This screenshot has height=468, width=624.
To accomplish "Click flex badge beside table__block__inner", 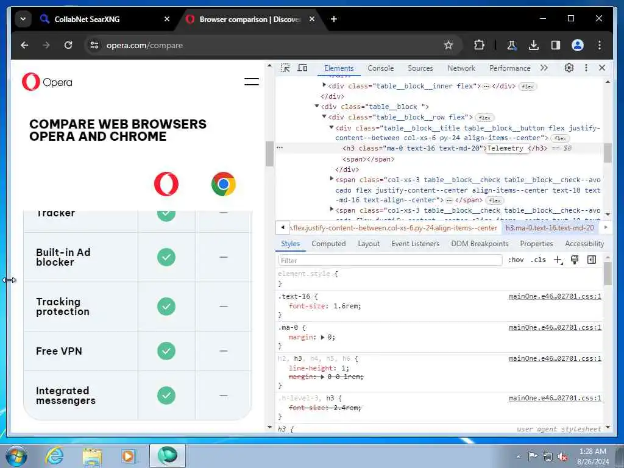I will point(527,87).
